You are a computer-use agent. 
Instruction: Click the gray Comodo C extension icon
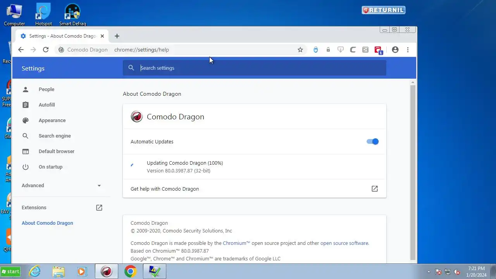353,50
